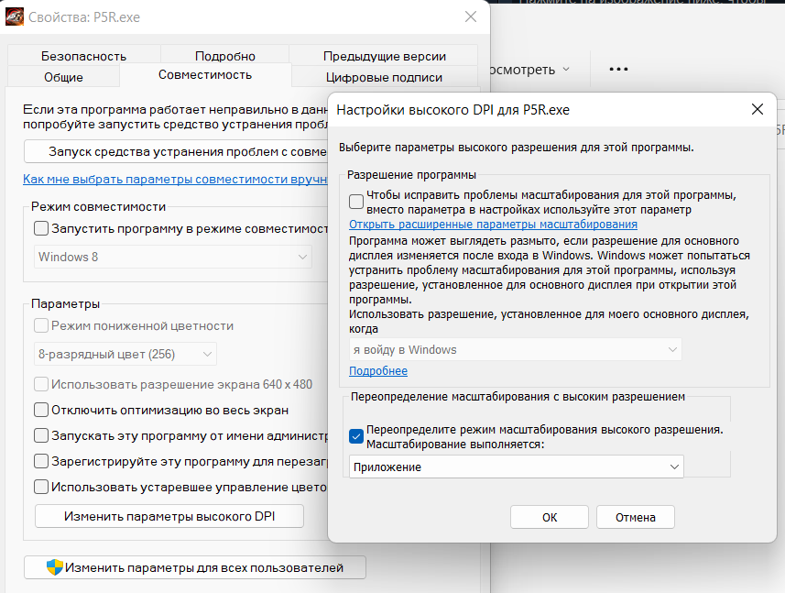The width and height of the screenshot is (785, 593).
Task: Click the Изменить параметры высокого DPI button
Action: [169, 516]
